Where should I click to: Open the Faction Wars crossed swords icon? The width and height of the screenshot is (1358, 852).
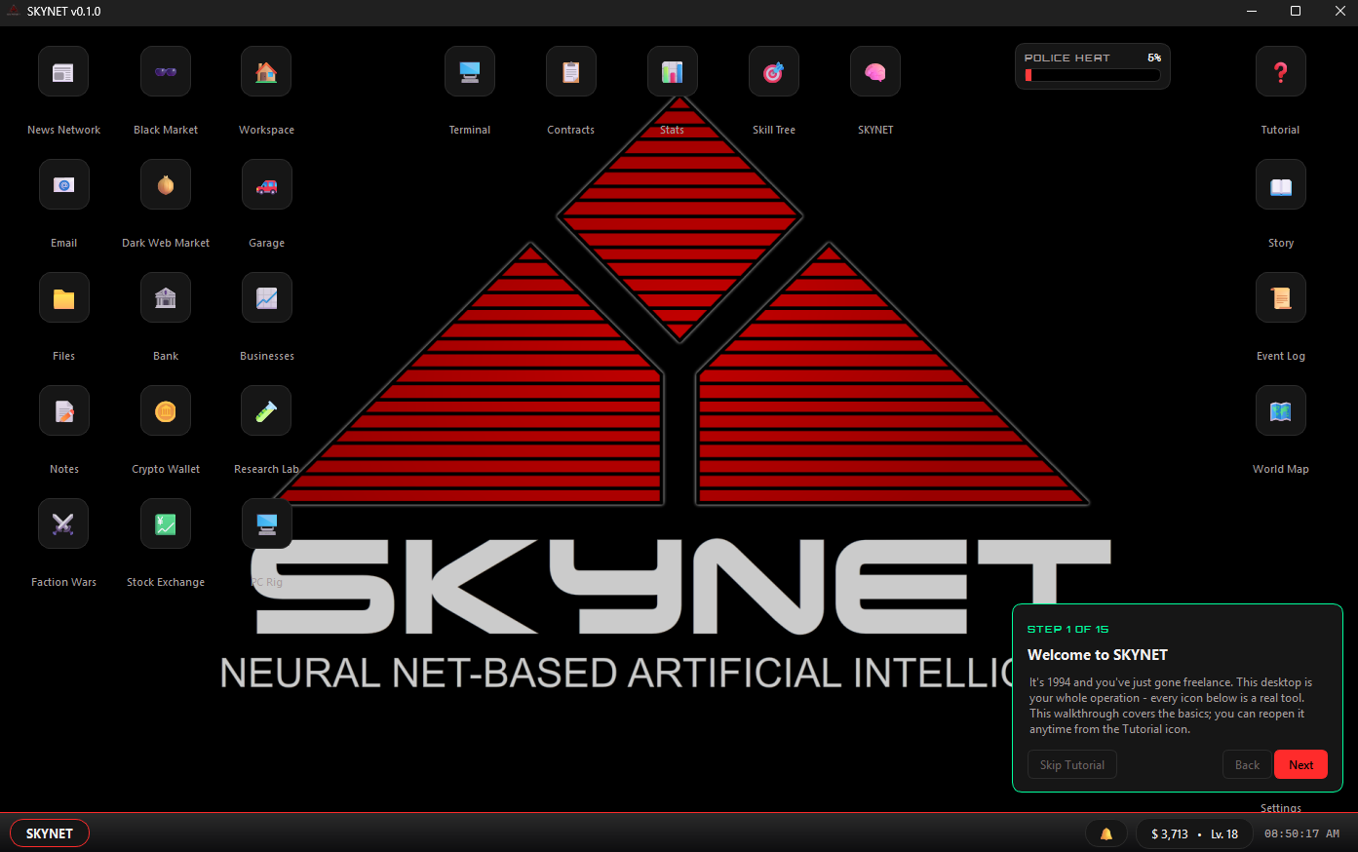pyautogui.click(x=63, y=524)
